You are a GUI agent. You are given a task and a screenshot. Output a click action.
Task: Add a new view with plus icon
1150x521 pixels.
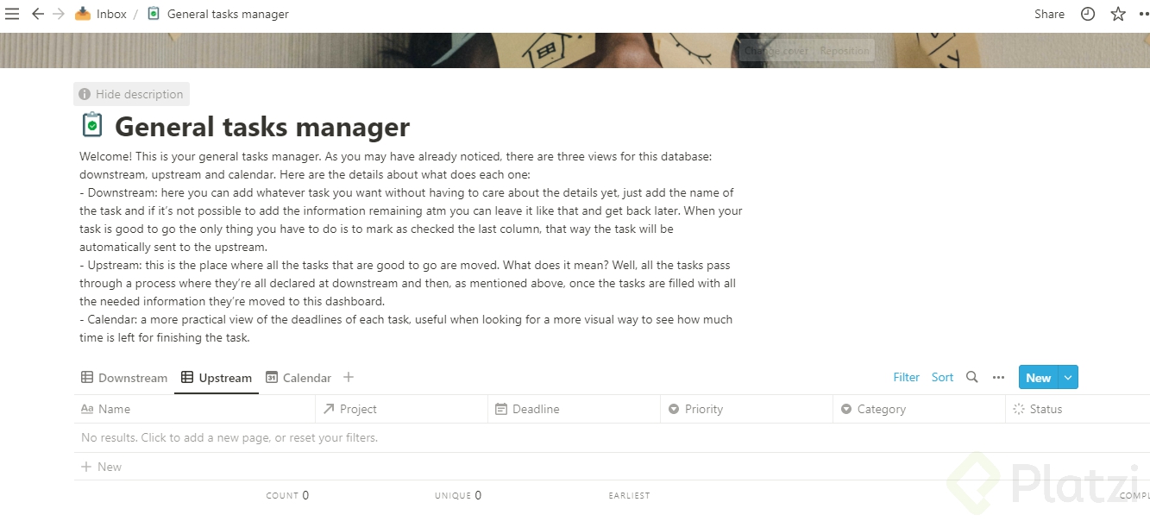349,377
